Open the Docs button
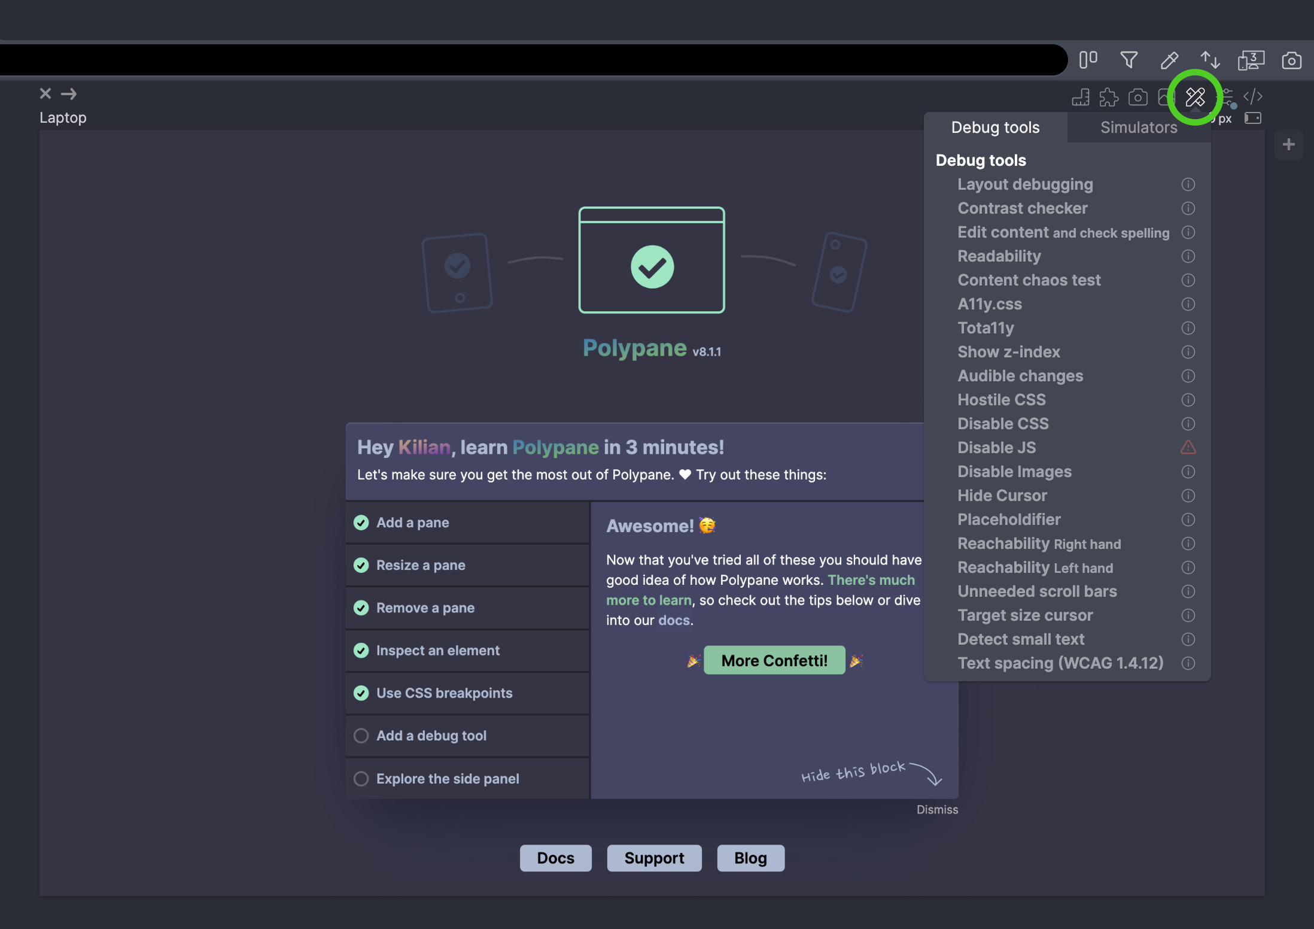1314x929 pixels. [x=555, y=858]
